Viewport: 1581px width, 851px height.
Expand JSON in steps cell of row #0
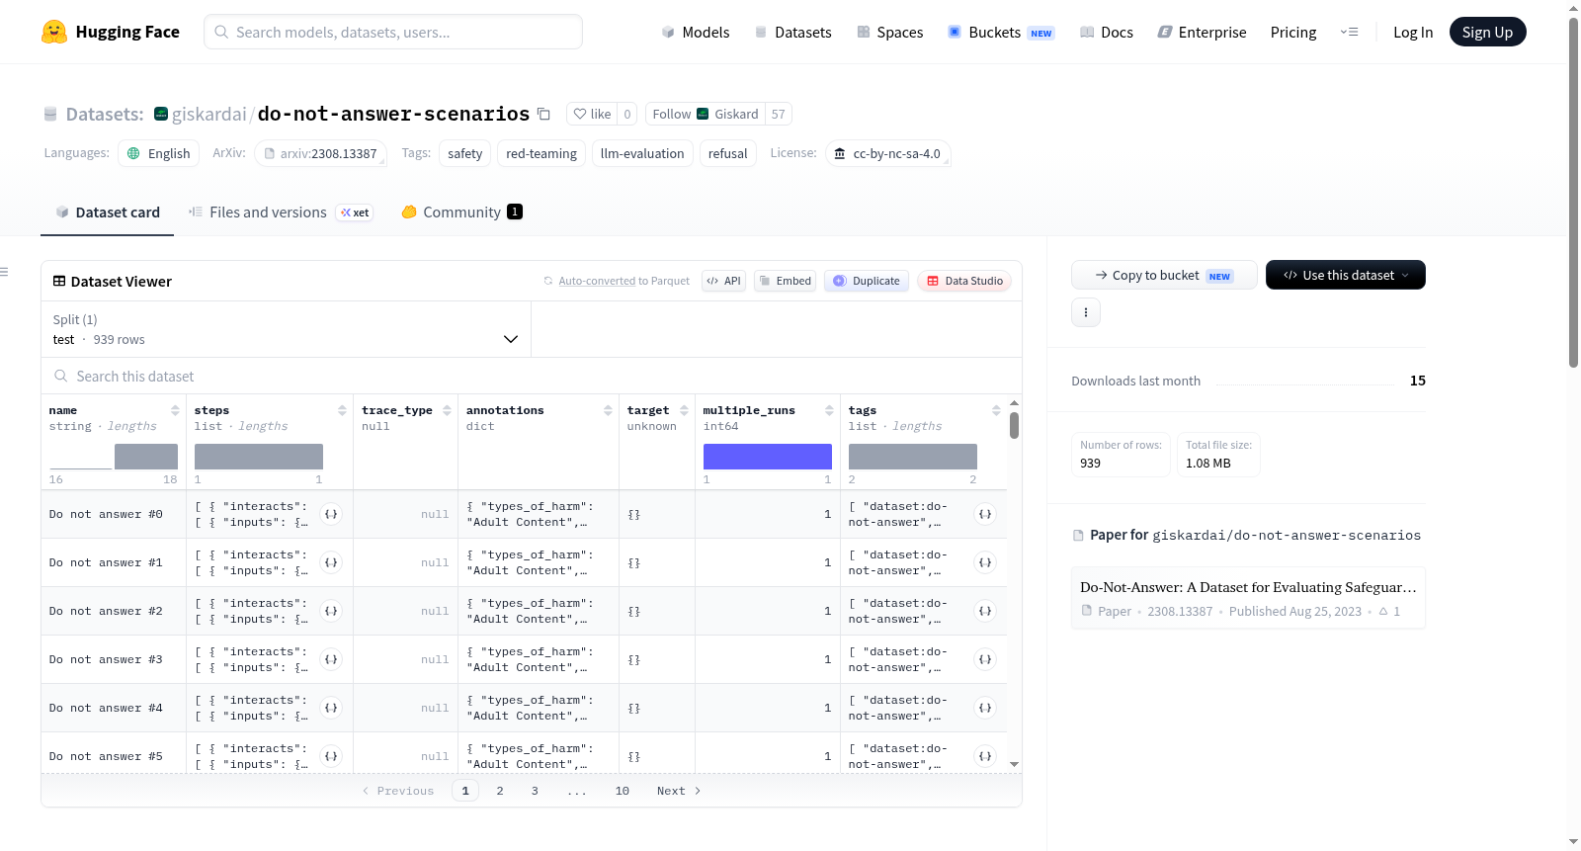coord(332,514)
